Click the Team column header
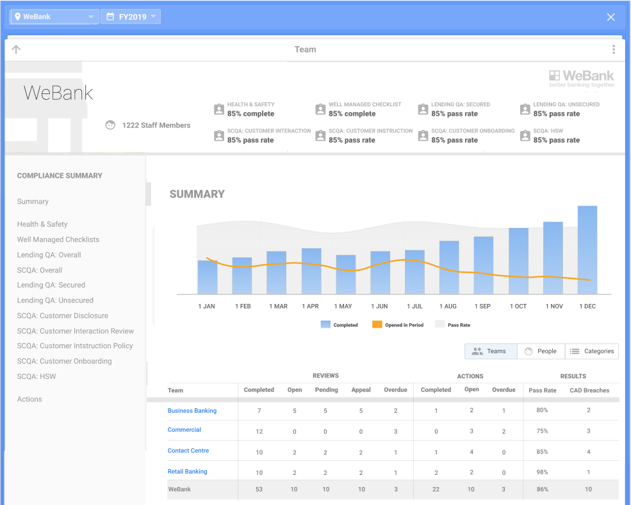631x505 pixels. 175,390
